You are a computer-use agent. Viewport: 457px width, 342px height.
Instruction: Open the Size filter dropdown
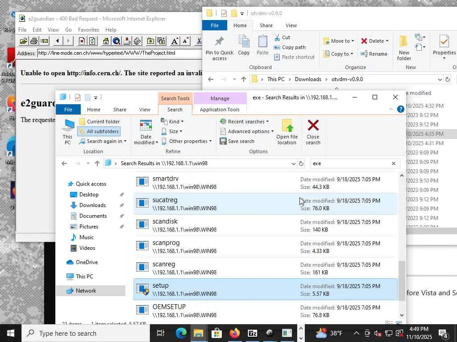pos(172,131)
